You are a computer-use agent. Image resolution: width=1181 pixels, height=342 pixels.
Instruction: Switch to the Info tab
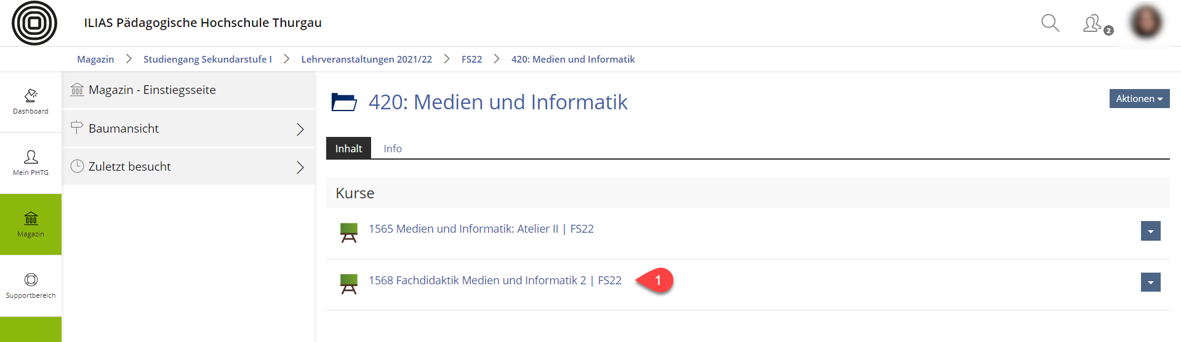393,149
